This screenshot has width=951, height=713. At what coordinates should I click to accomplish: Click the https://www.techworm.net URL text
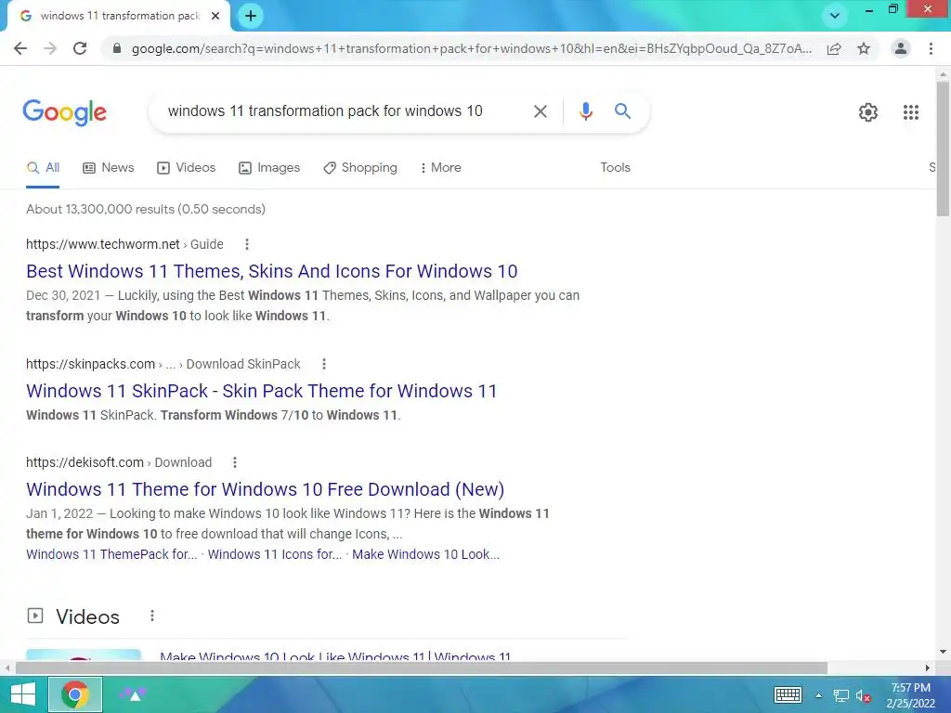(102, 244)
